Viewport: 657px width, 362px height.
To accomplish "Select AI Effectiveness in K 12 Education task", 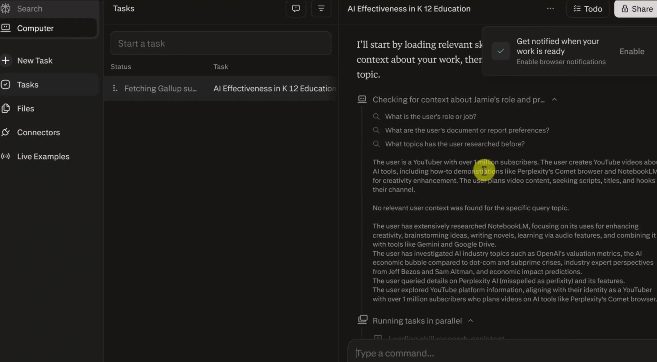I will (274, 88).
